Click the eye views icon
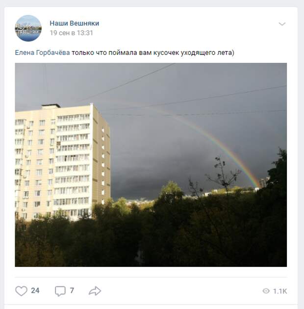The height and width of the screenshot is (309, 304). 266,291
